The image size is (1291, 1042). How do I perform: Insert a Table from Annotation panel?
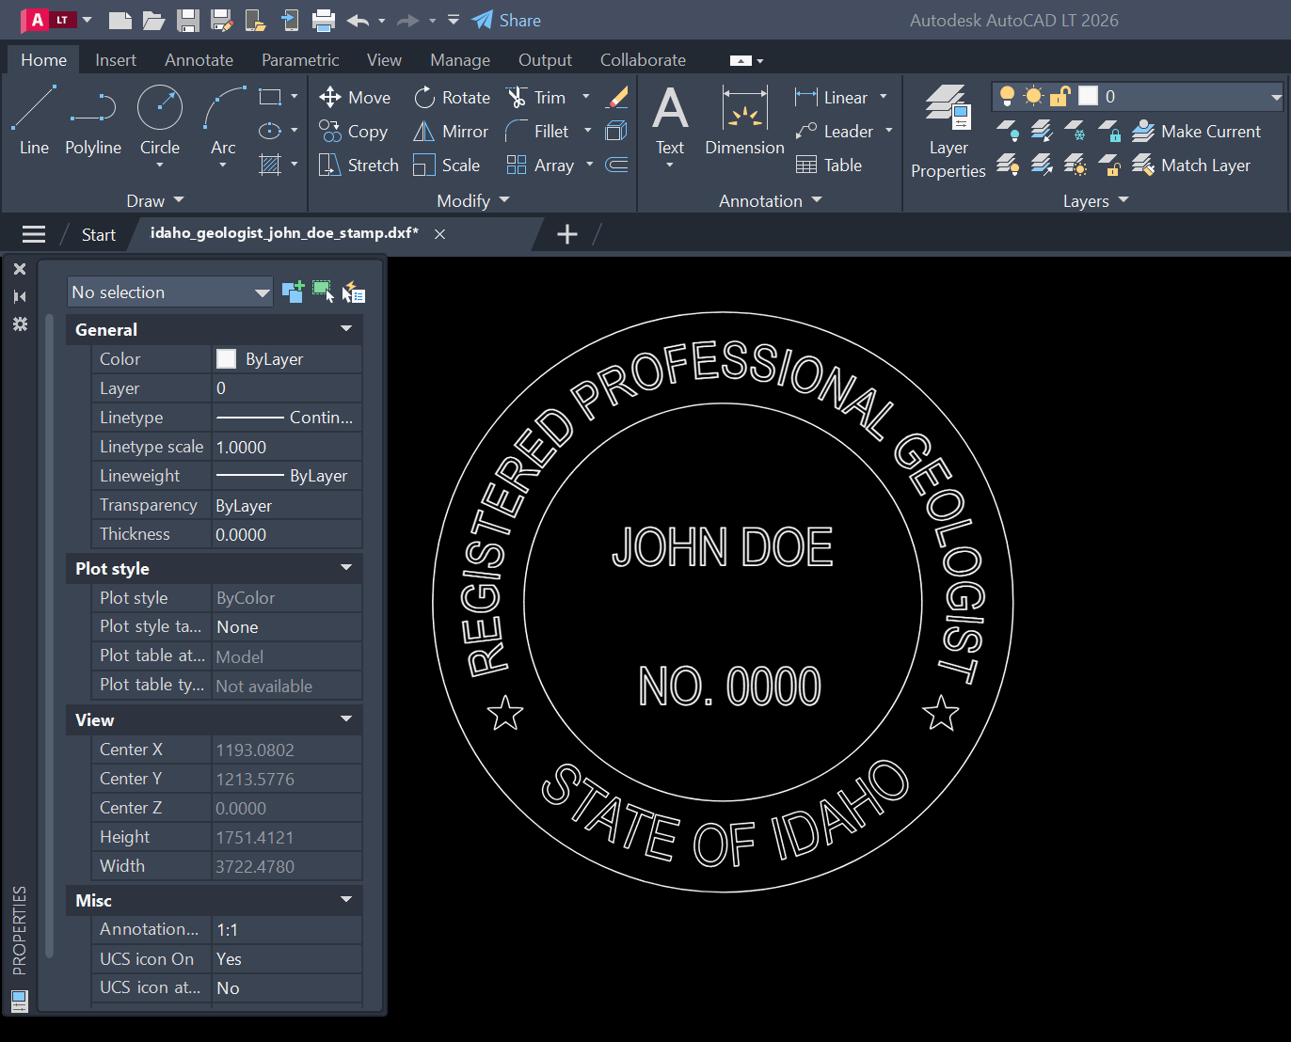[x=829, y=166]
